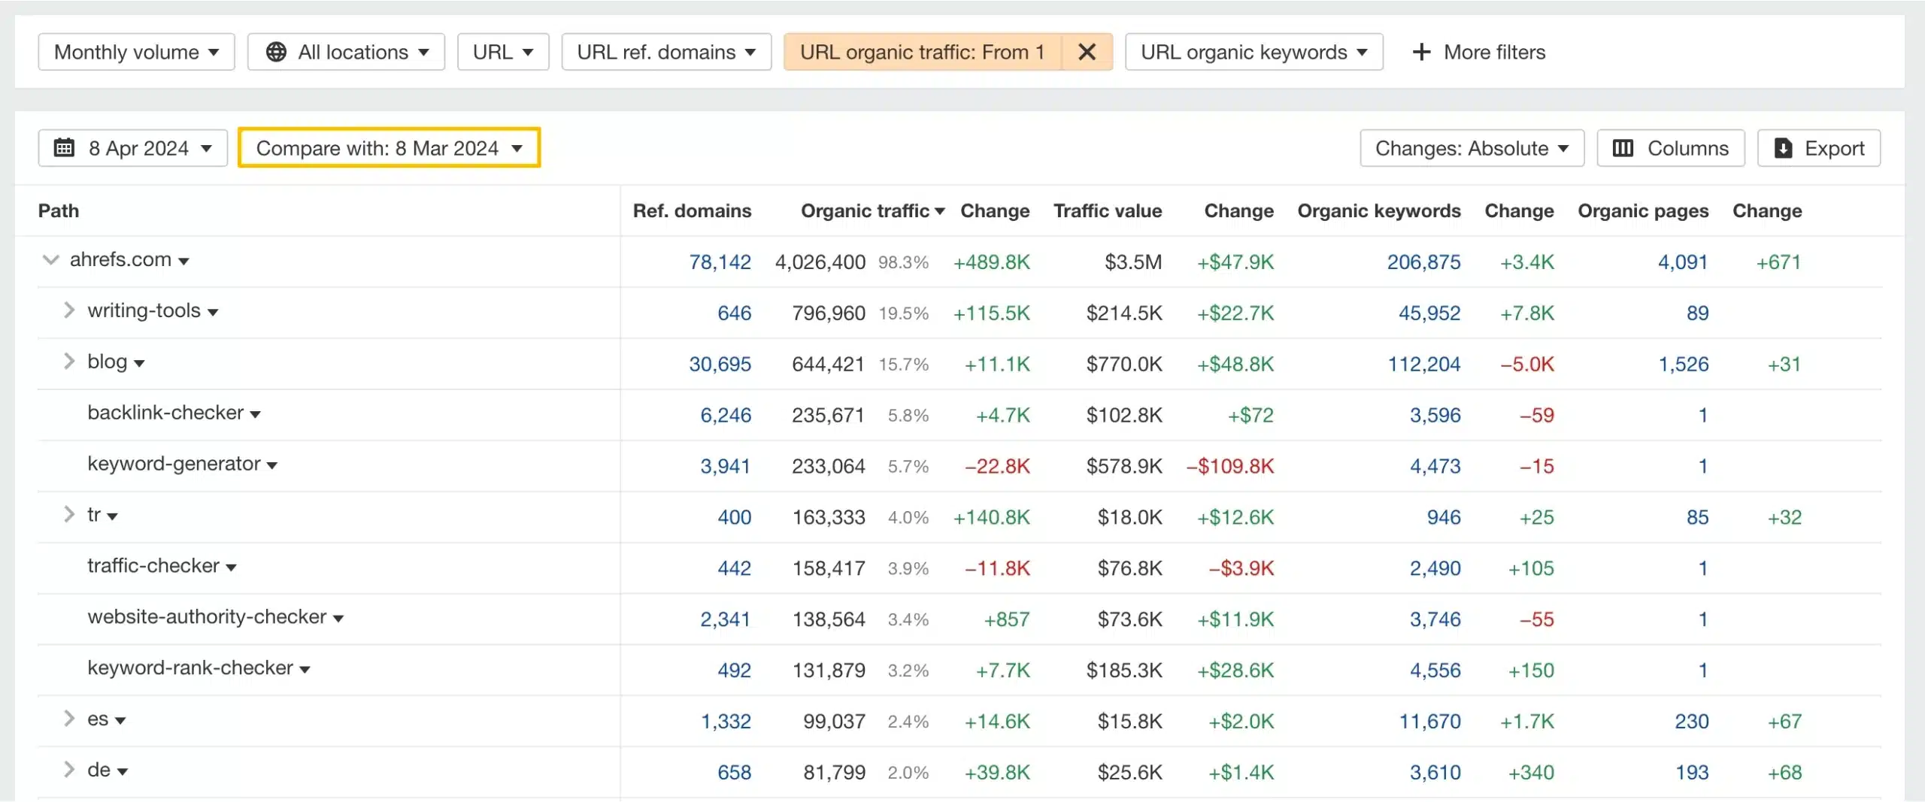
Task: Click tr organic traffic 163,333
Action: (x=829, y=518)
